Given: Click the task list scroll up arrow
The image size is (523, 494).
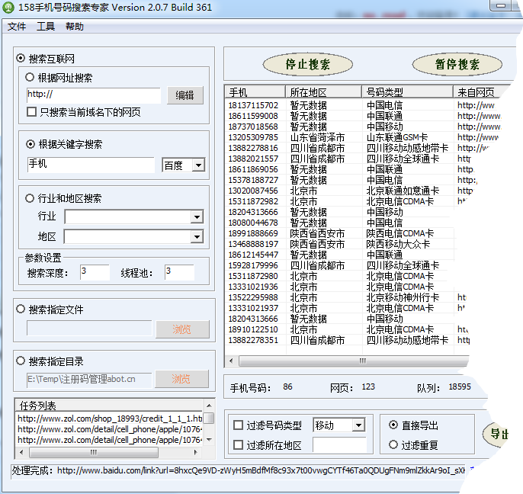Looking at the screenshot, I should (x=209, y=406).
